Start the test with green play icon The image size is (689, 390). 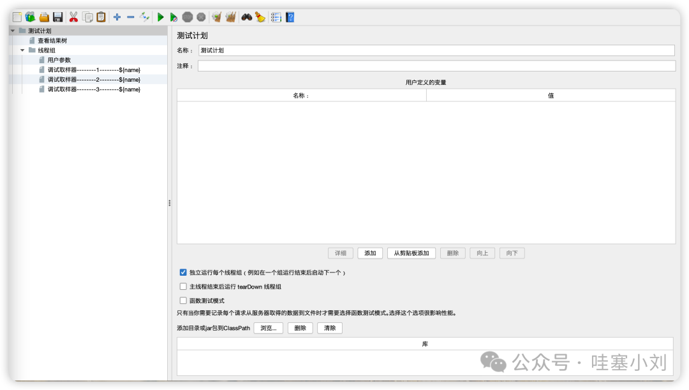160,17
